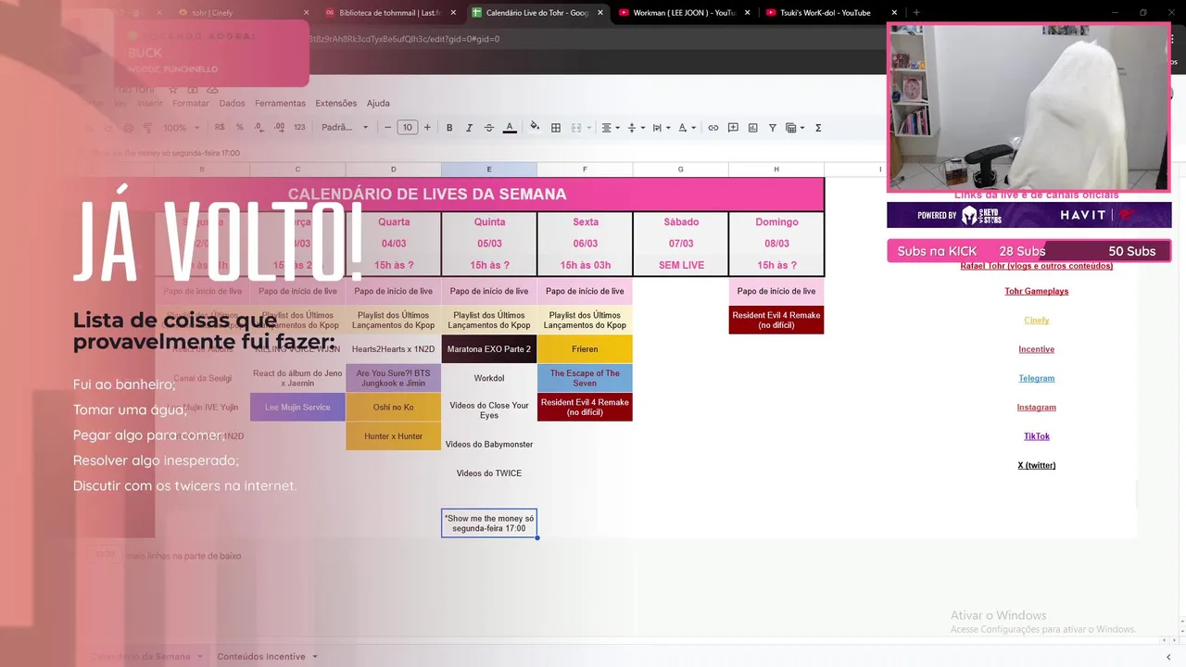Open the Incentive link
Viewport: 1186px width, 667px height.
[x=1036, y=349]
